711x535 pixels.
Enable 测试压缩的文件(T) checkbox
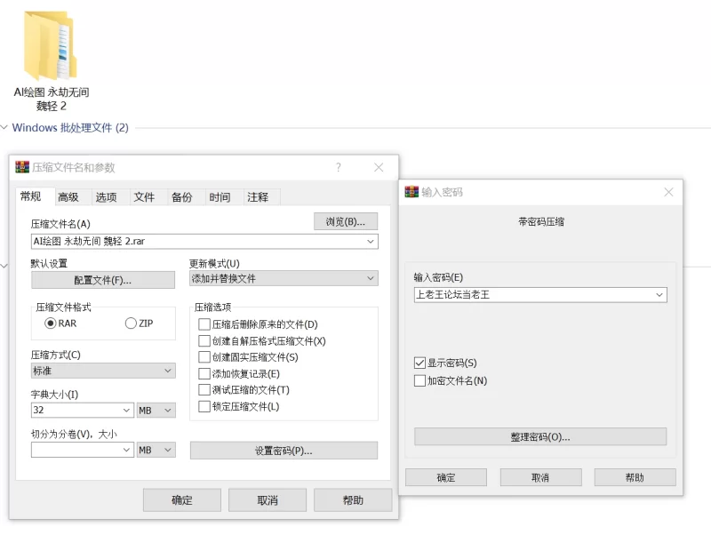204,390
